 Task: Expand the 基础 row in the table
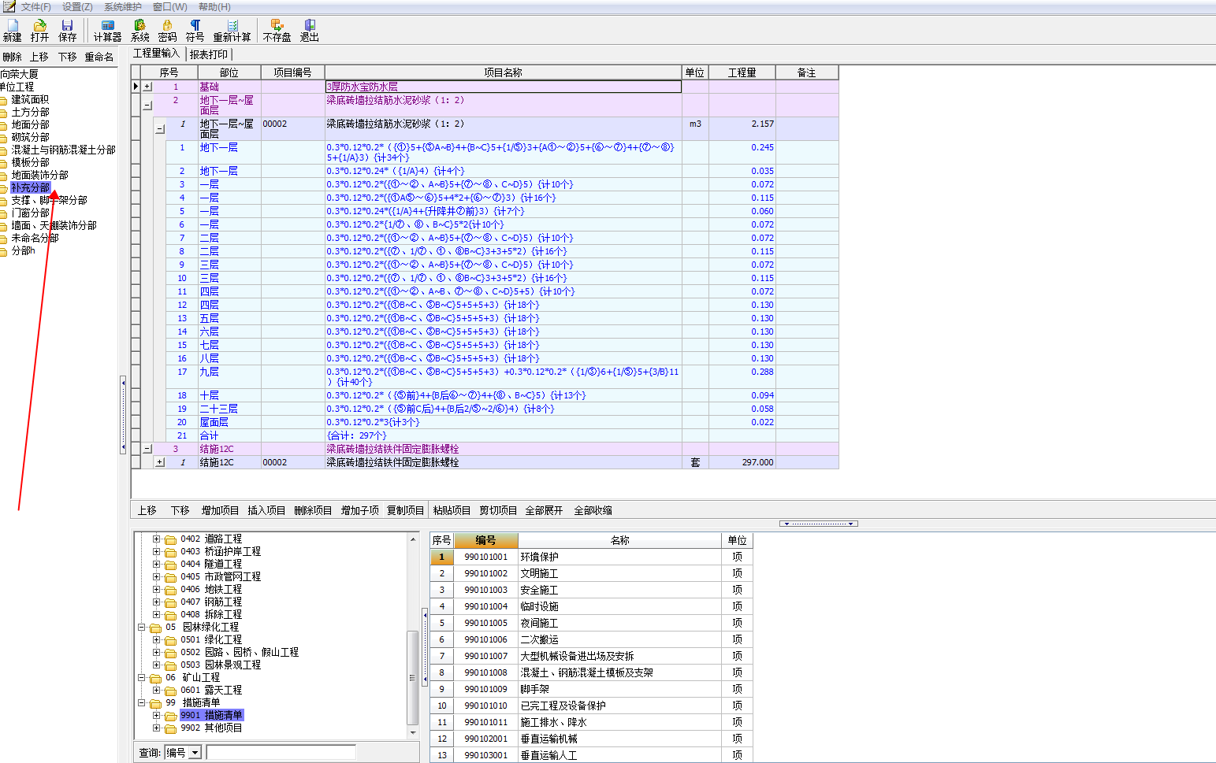tap(147, 87)
